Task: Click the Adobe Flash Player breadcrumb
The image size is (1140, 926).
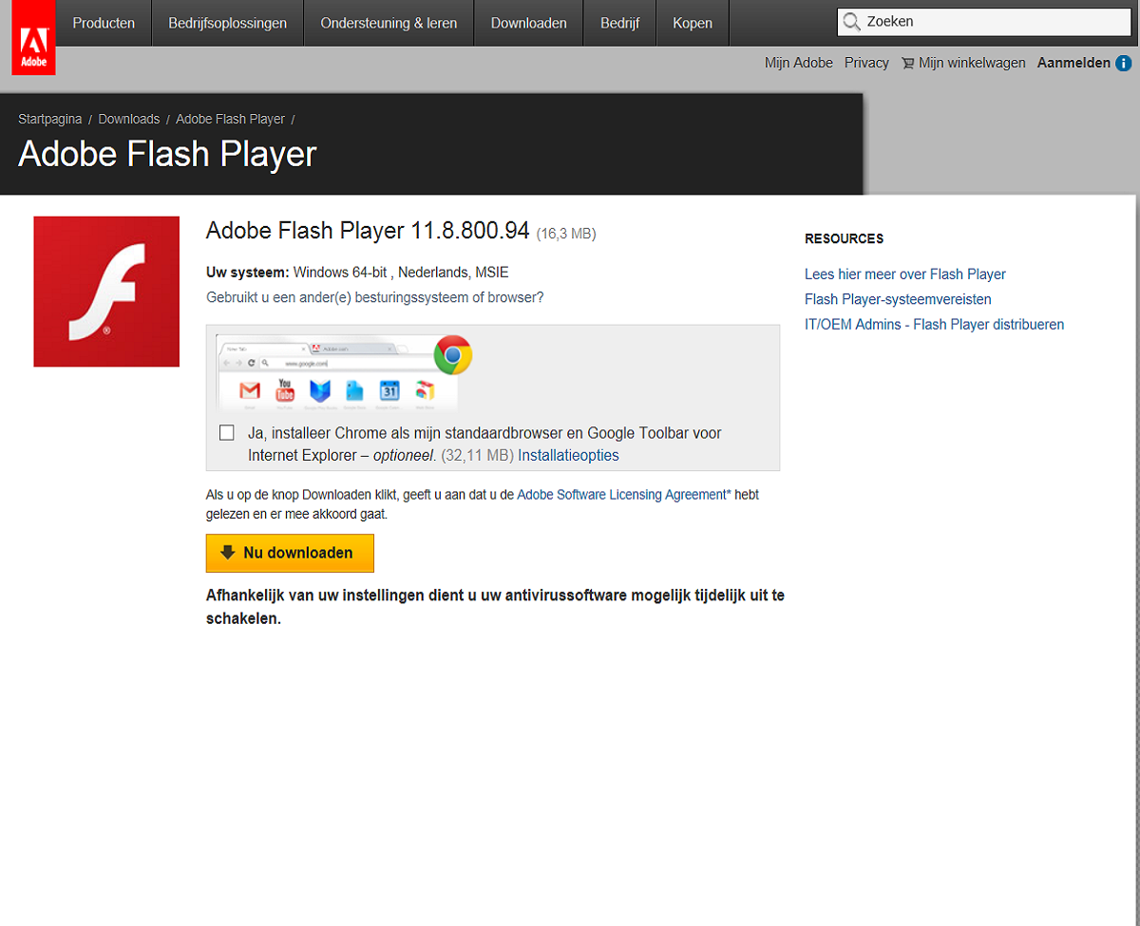Action: click(231, 119)
